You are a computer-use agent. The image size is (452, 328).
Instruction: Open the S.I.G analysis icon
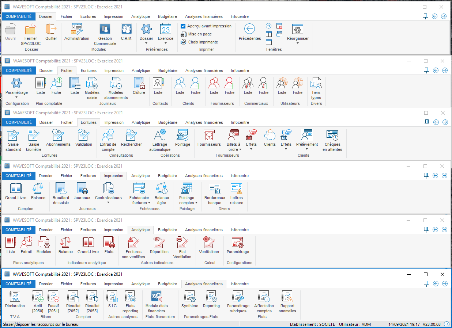112,297
